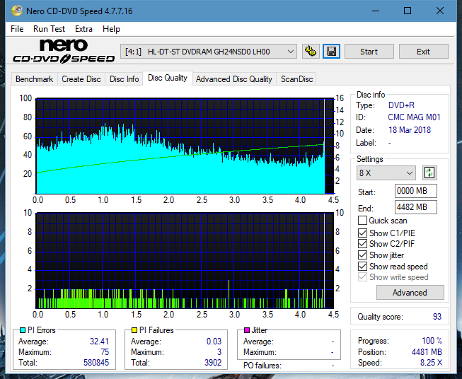Switch to the Disc Info tab
Image resolution: width=462 pixels, height=379 pixels.
tap(124, 79)
